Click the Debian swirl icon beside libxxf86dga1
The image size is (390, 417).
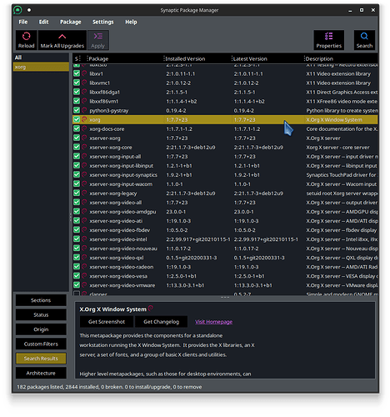(84, 92)
